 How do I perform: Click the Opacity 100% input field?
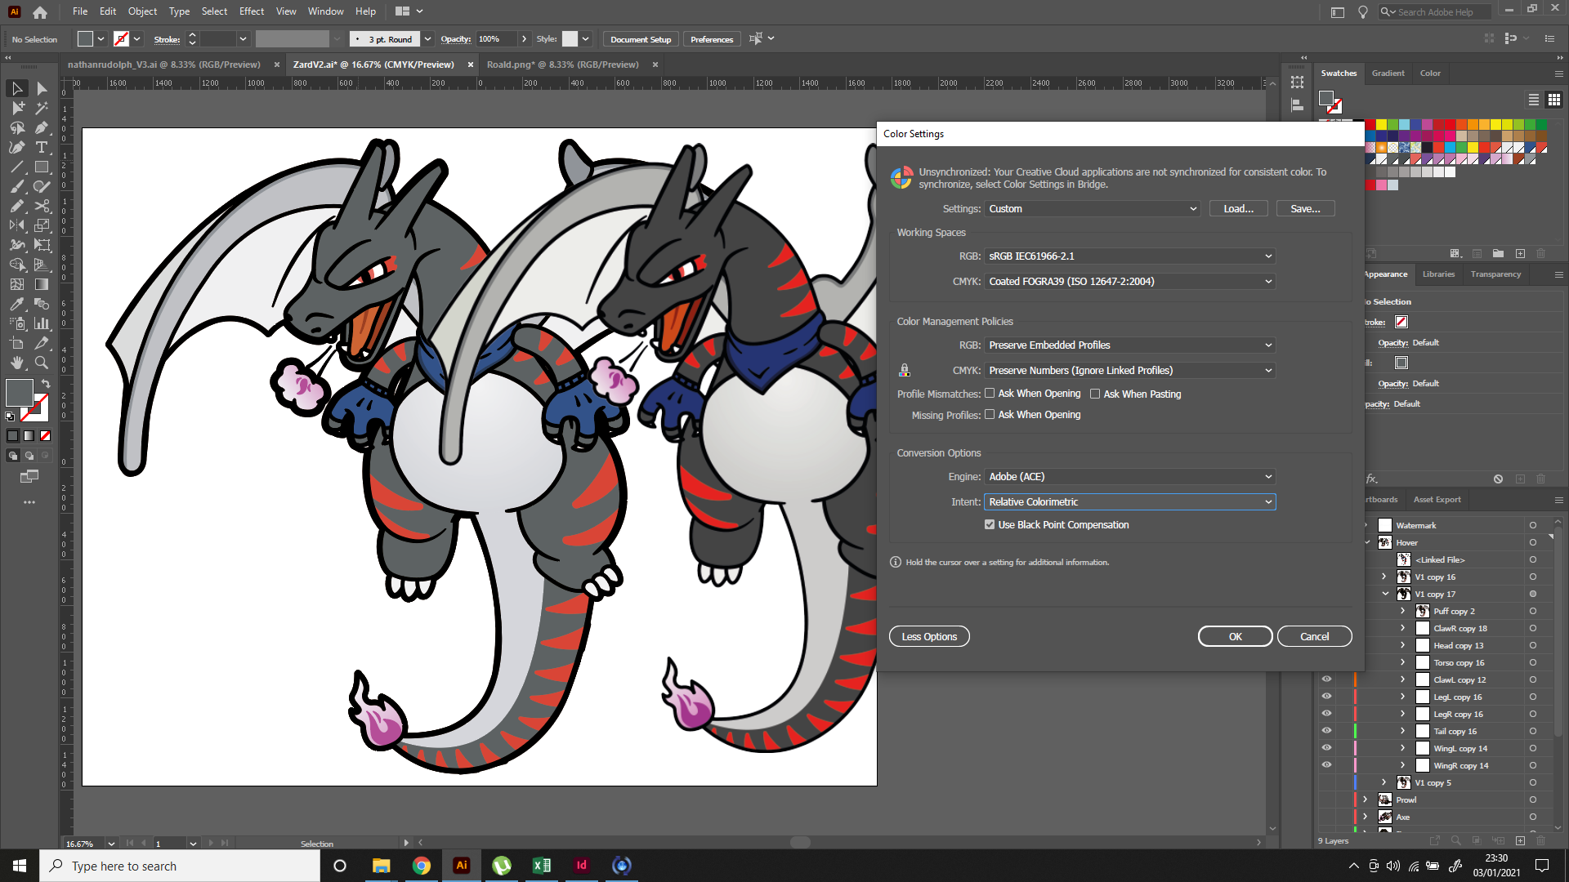point(496,39)
